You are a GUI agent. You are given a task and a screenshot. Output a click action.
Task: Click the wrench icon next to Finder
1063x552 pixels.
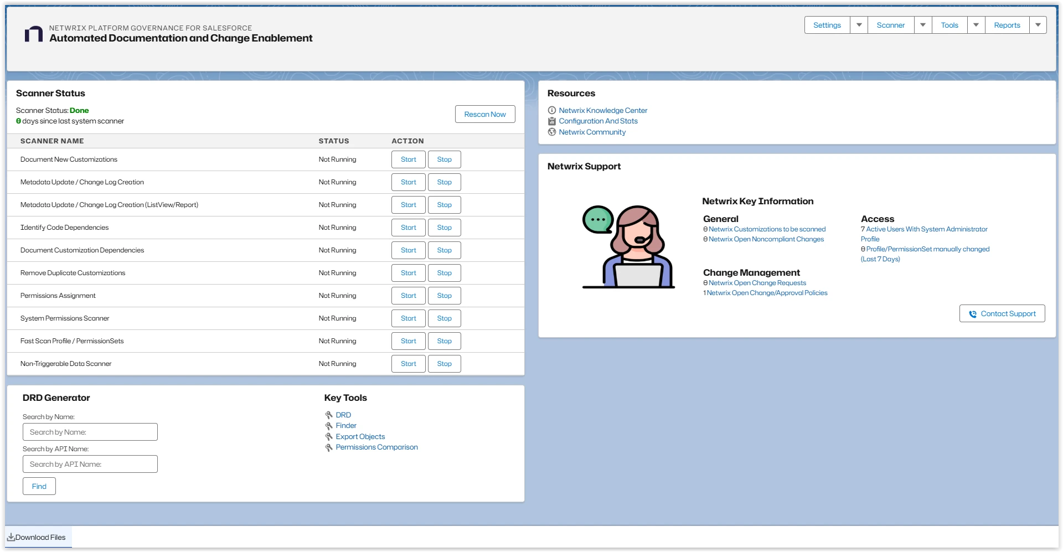pos(329,426)
